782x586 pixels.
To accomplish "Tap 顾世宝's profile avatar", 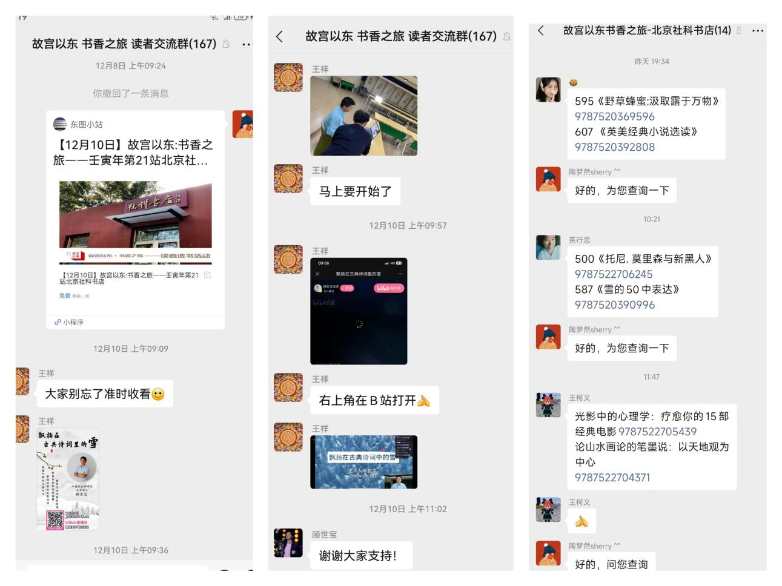I will pyautogui.click(x=288, y=542).
